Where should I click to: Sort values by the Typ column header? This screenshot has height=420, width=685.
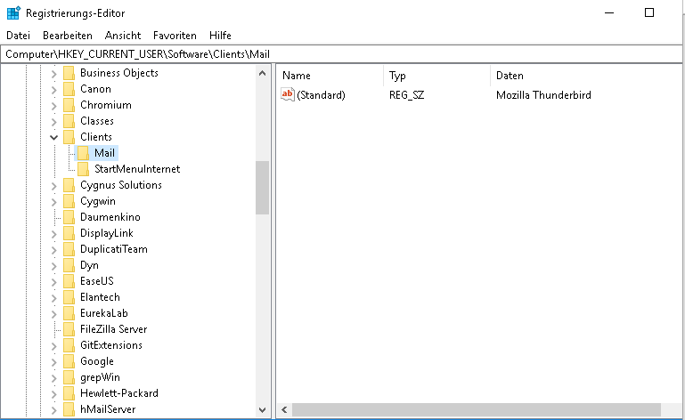coord(436,76)
